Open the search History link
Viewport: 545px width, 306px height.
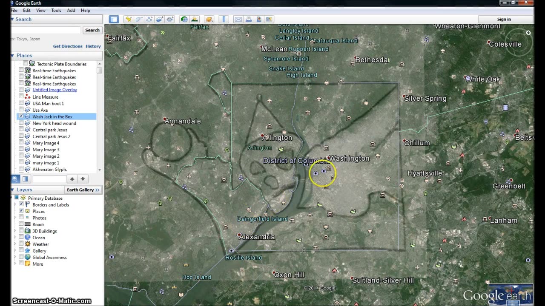point(93,46)
